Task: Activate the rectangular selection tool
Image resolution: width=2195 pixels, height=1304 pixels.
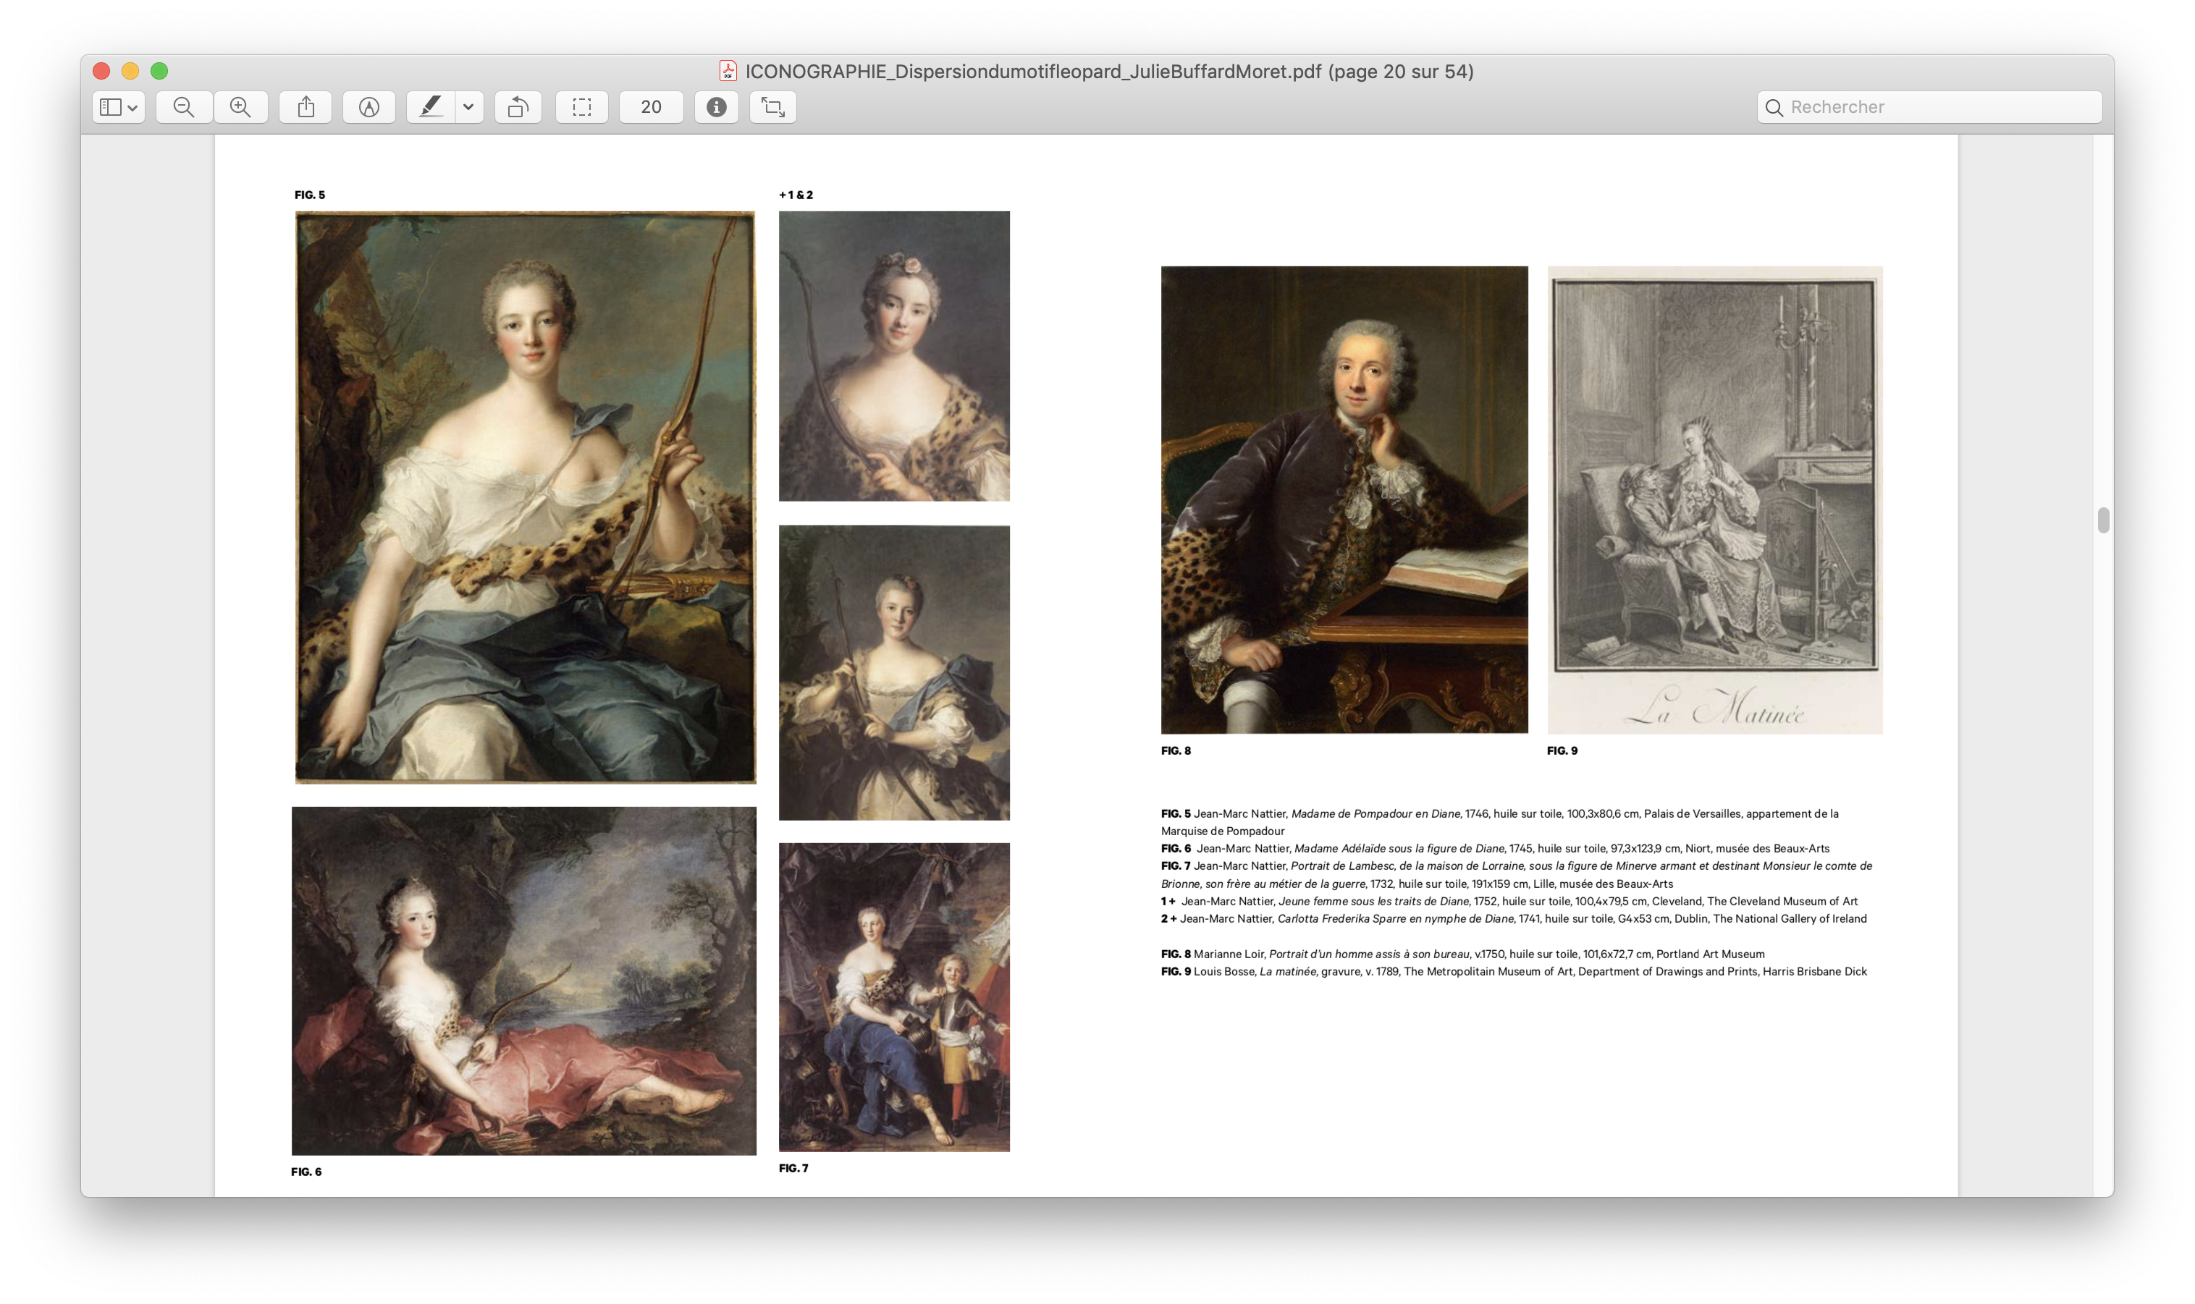Action: [582, 107]
